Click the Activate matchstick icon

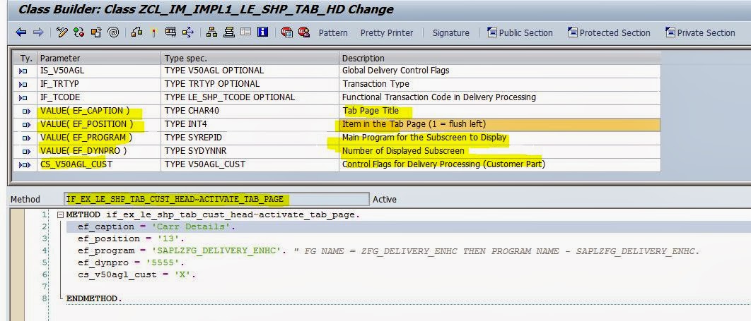[x=153, y=32]
